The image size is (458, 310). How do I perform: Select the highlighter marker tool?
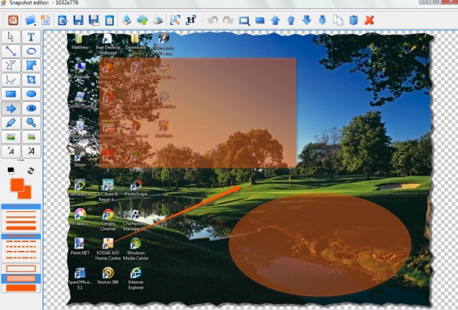pos(11,123)
